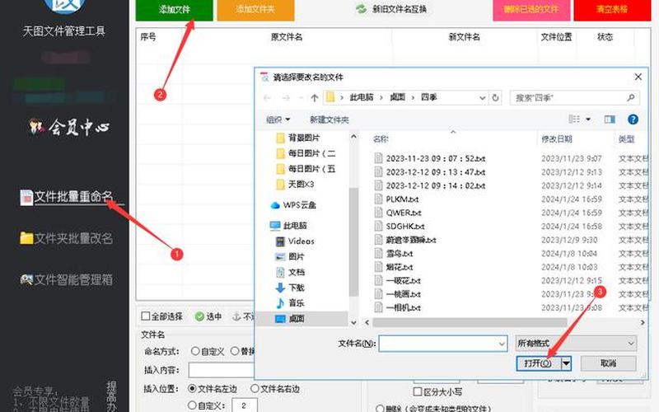The height and width of the screenshot is (412, 659).
Task: Select 桌面 in navigation tree
Action: tap(290, 319)
